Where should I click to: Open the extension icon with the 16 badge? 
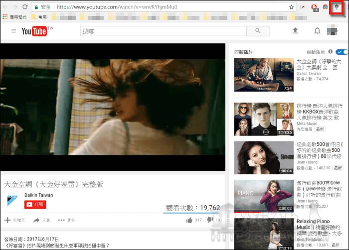pyautogui.click(x=315, y=8)
